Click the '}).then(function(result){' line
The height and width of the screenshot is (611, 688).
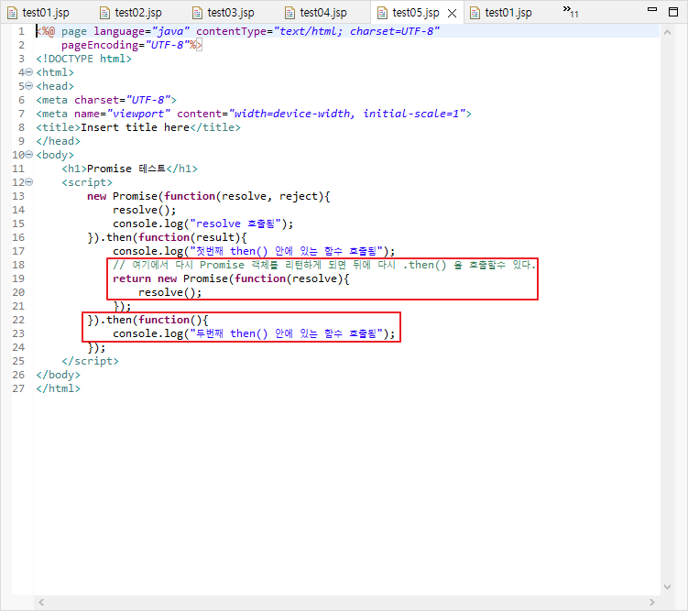pyautogui.click(x=167, y=237)
